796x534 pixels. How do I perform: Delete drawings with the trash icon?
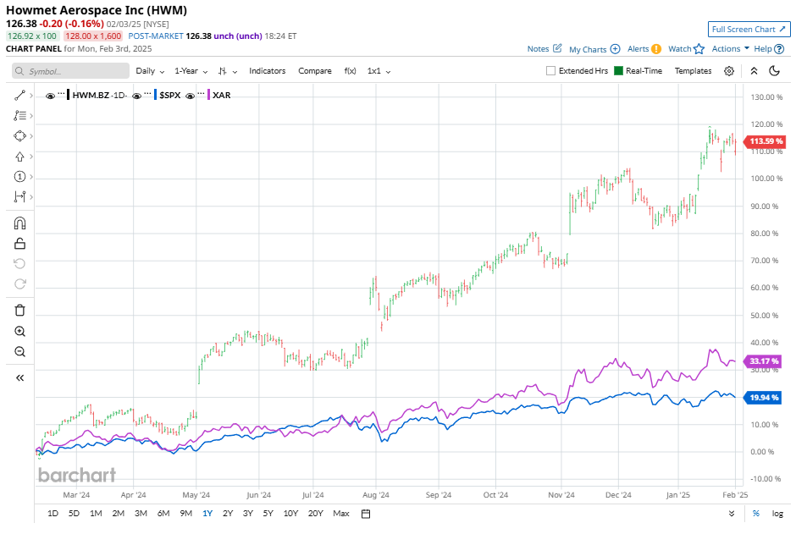click(19, 311)
